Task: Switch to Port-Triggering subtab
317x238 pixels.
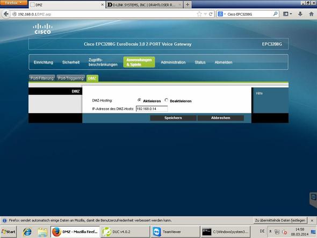Action: pyautogui.click(x=71, y=78)
